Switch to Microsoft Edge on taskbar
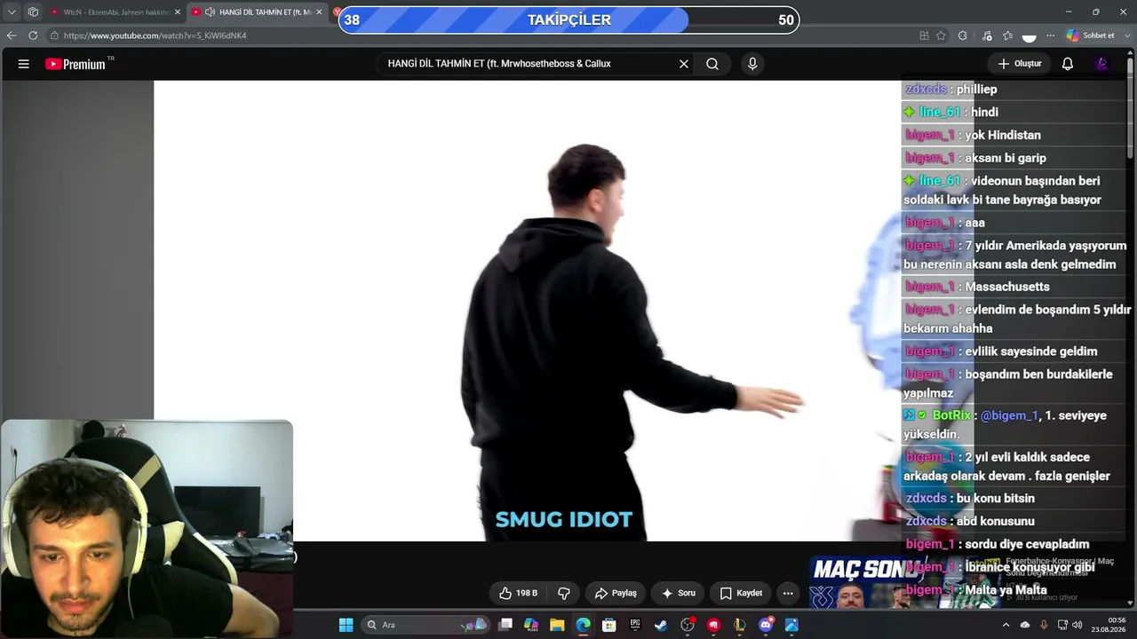The height and width of the screenshot is (639, 1137). 583,625
